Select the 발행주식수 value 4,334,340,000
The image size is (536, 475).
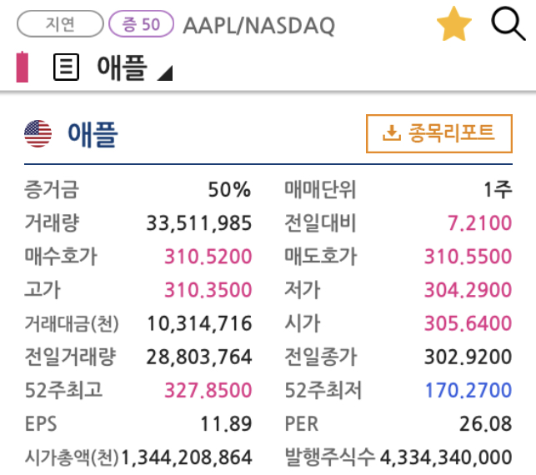pos(446,457)
